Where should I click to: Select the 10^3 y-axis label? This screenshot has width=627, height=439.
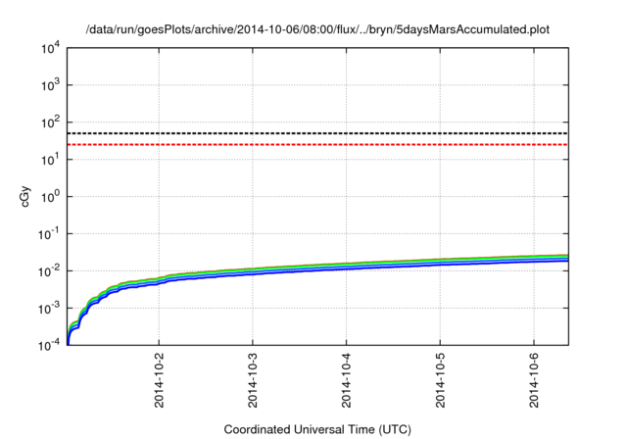[x=50, y=86]
